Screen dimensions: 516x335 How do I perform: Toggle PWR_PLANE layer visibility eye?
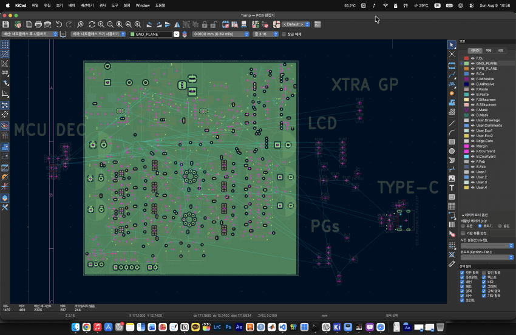[472, 69]
